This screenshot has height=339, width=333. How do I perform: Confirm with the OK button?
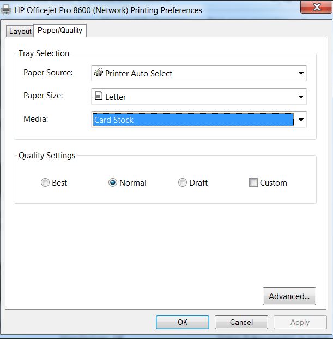point(183,322)
